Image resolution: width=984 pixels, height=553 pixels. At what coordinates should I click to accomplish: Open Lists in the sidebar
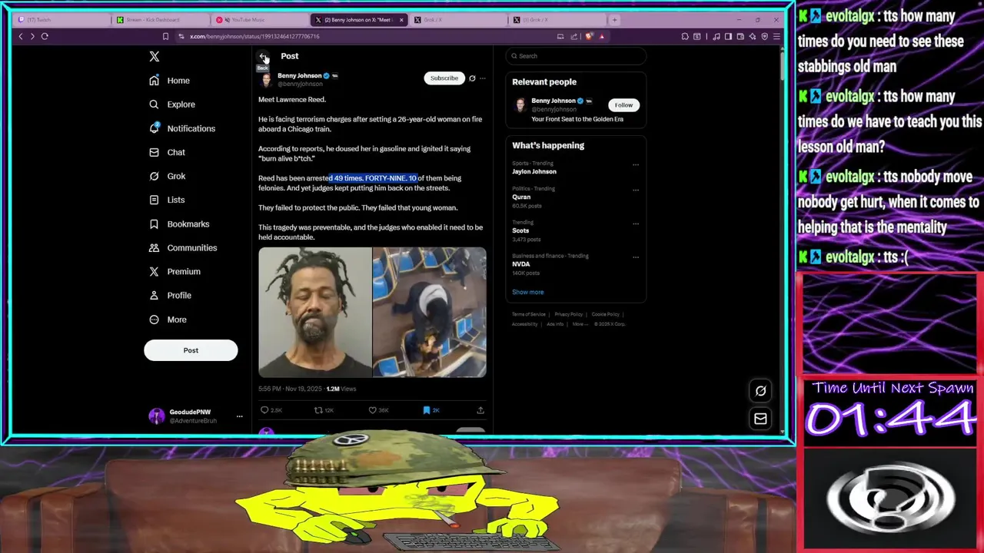coord(167,200)
